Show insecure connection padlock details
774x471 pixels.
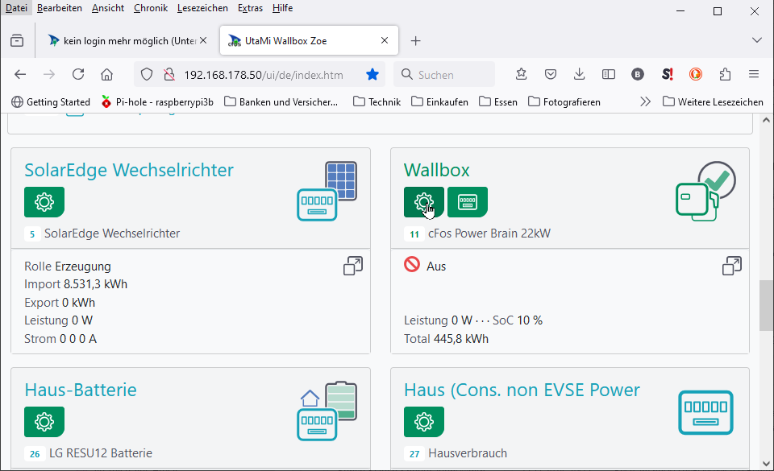(x=169, y=74)
